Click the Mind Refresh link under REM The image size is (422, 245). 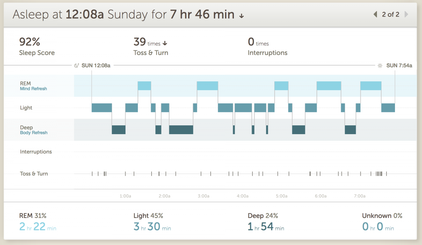tap(33, 89)
